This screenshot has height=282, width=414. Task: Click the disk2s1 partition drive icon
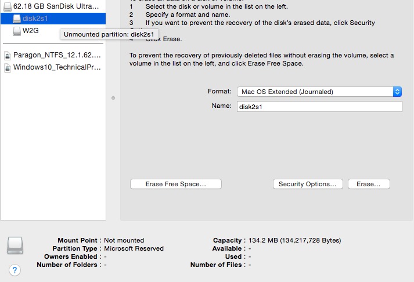[17, 19]
